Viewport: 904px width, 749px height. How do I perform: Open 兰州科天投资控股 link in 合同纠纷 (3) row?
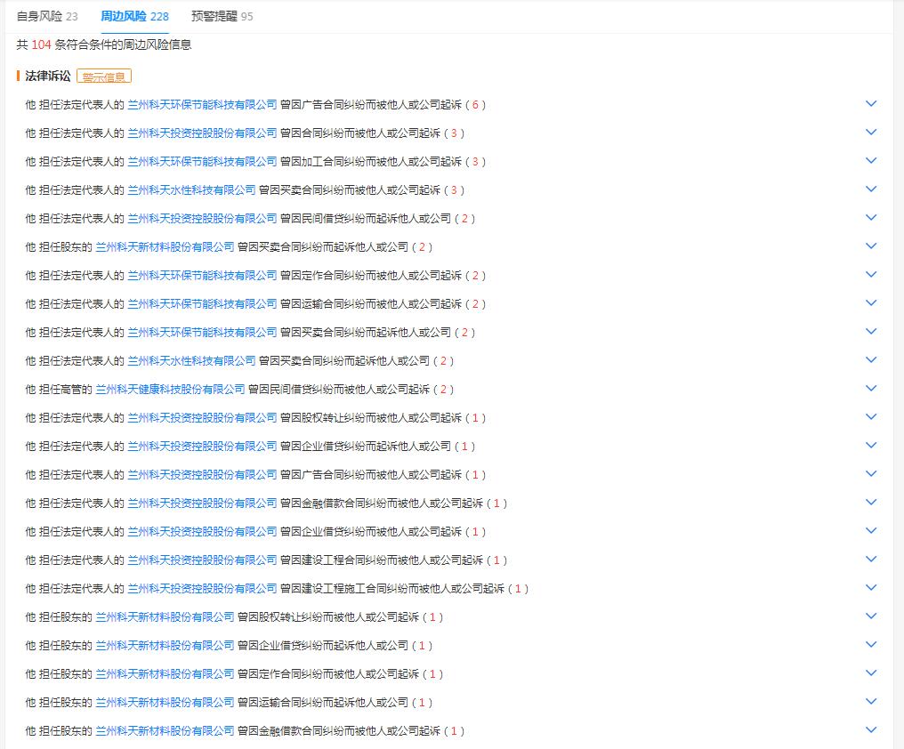(202, 133)
